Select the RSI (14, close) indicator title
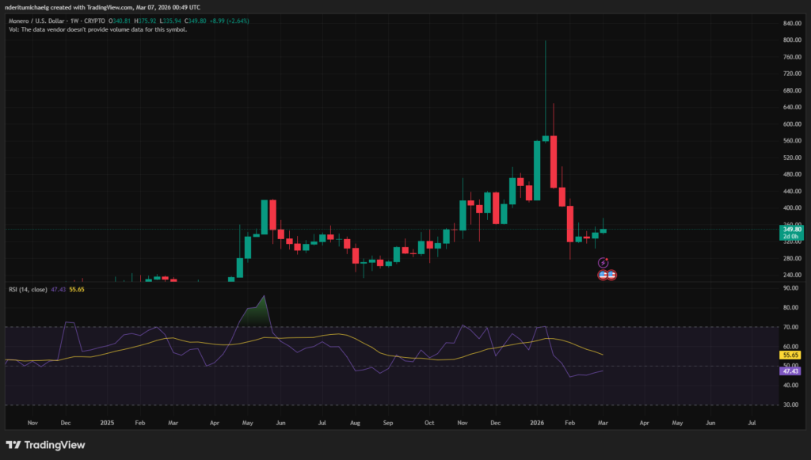 [28, 290]
